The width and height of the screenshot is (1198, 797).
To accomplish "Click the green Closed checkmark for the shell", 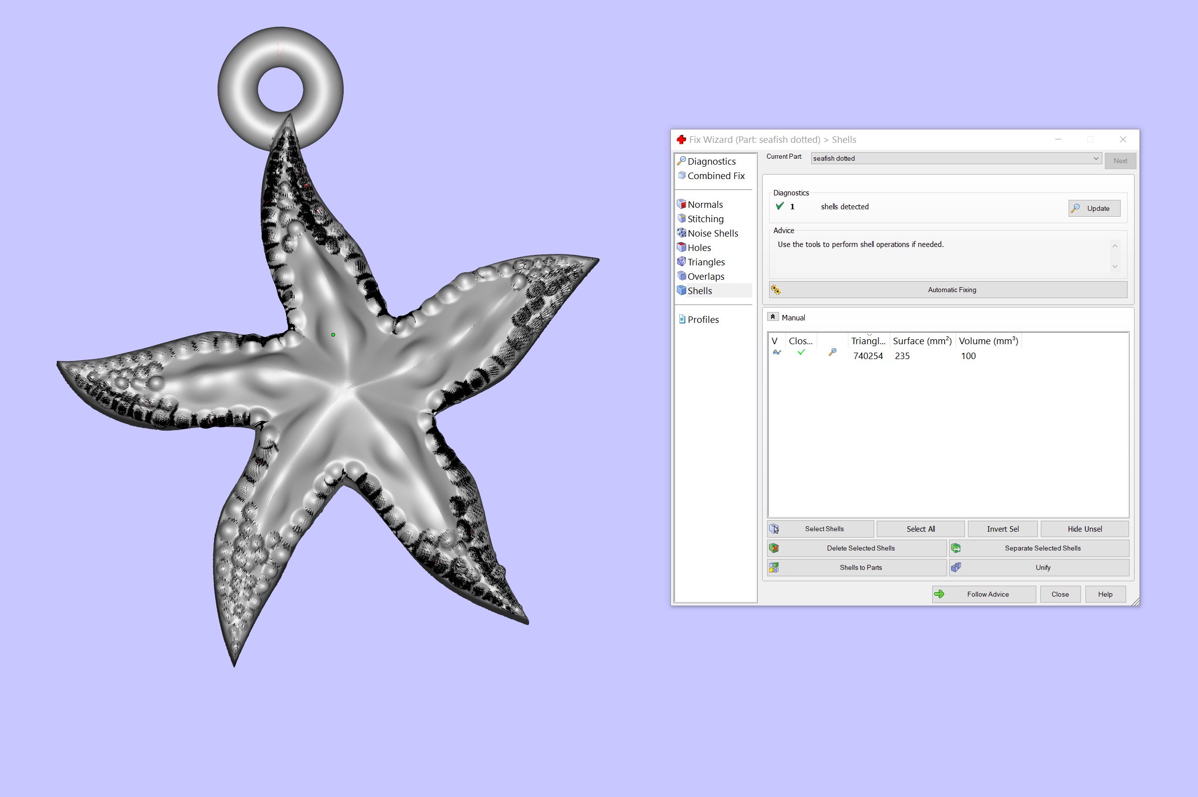I will [801, 352].
